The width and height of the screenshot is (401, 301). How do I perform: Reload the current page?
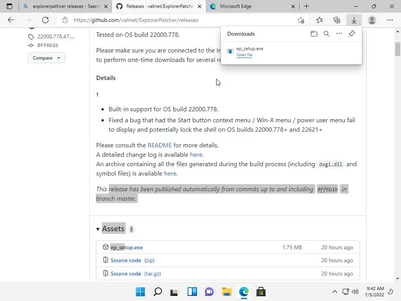pos(45,20)
